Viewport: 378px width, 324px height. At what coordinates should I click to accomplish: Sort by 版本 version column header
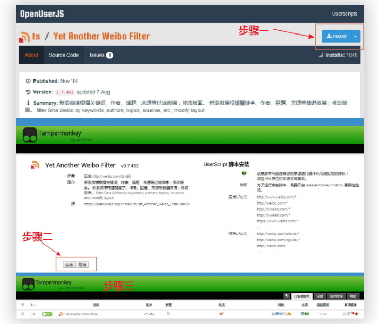pyautogui.click(x=149, y=305)
